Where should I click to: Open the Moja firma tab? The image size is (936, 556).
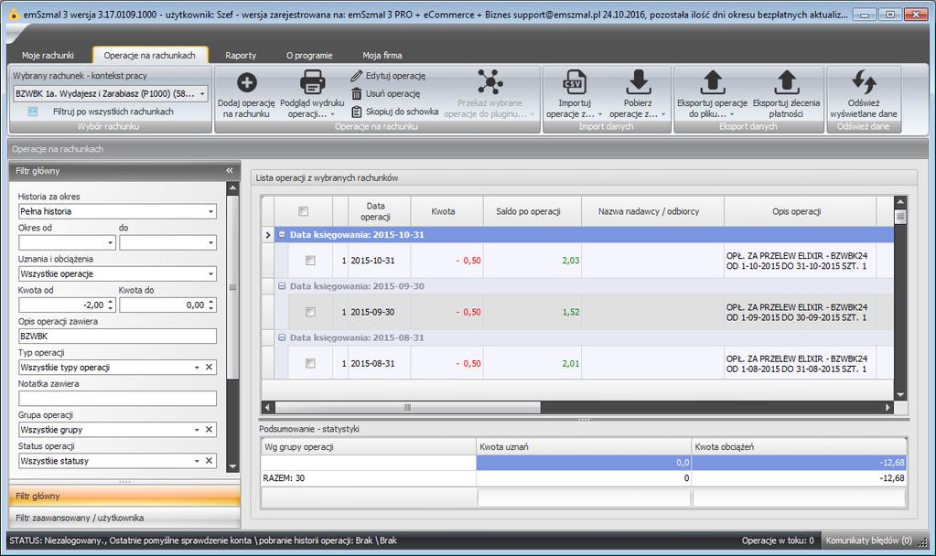click(x=382, y=55)
